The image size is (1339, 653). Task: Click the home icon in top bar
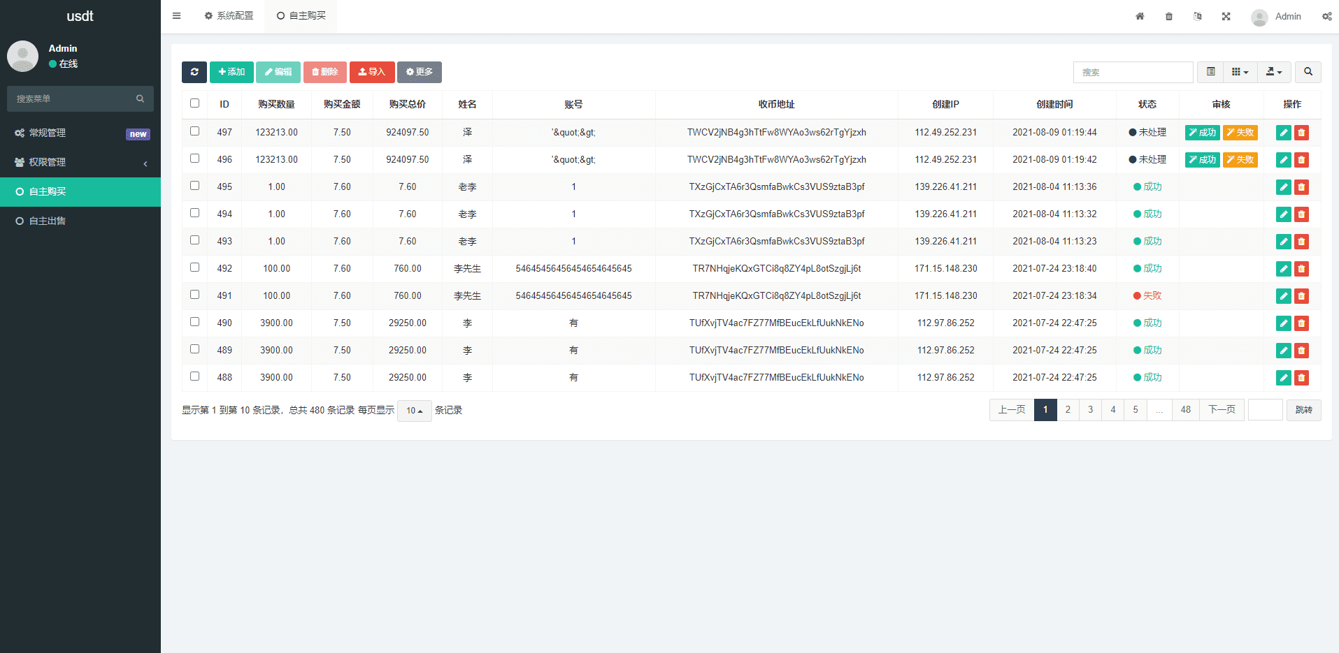(x=1140, y=16)
